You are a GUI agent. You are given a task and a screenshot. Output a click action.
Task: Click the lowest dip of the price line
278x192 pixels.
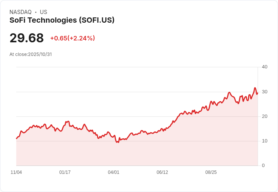click(x=117, y=142)
